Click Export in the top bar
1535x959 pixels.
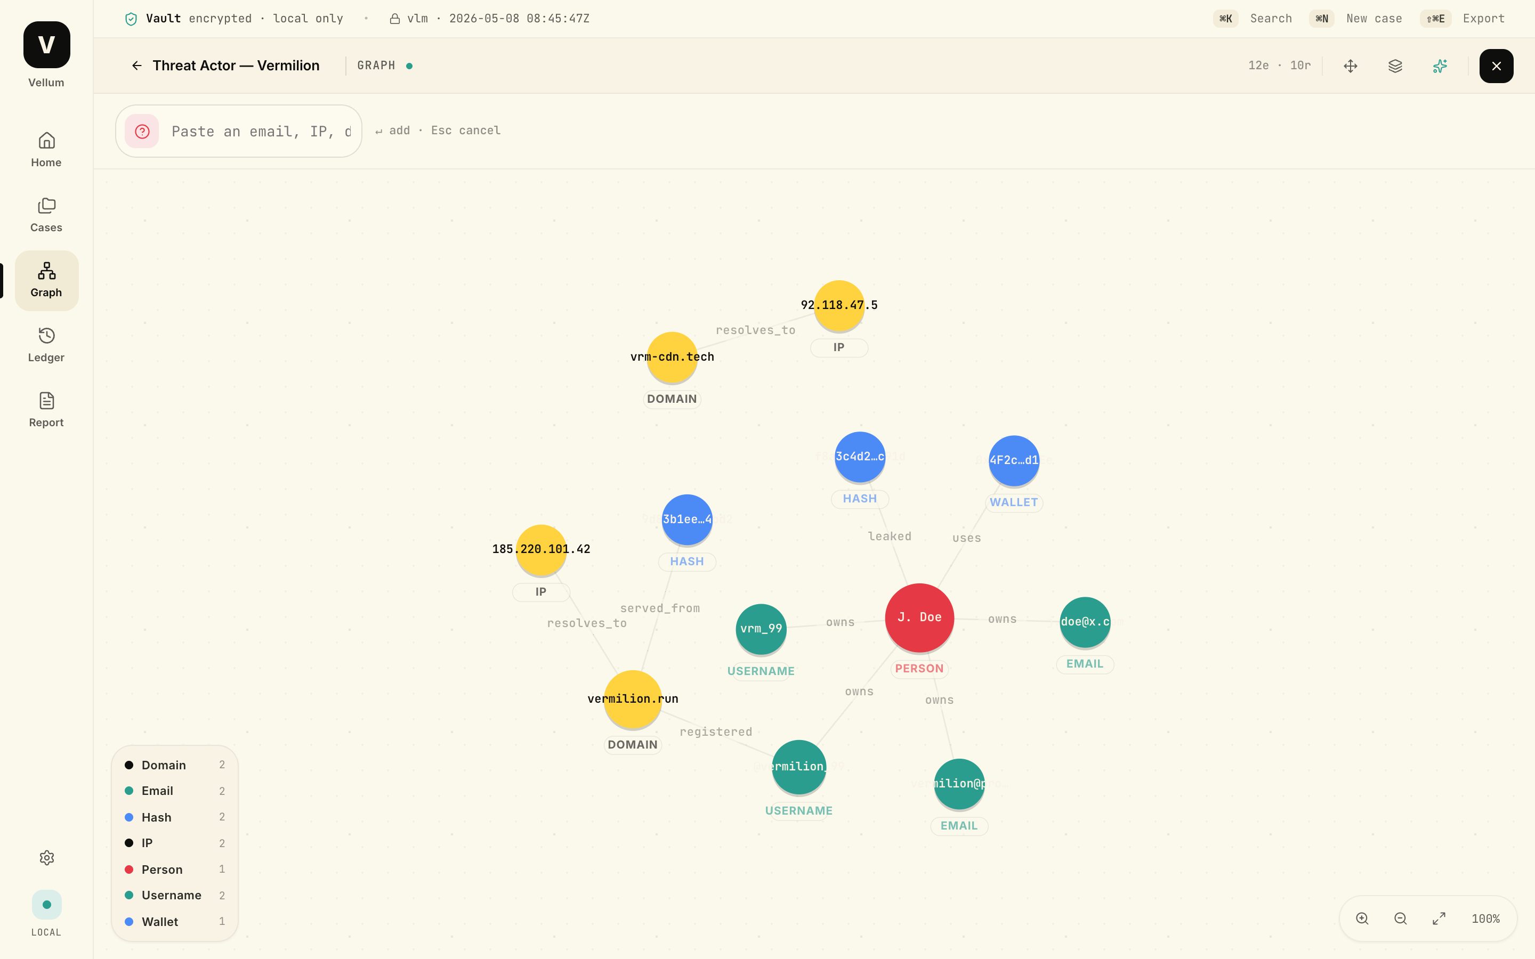[x=1462, y=19]
